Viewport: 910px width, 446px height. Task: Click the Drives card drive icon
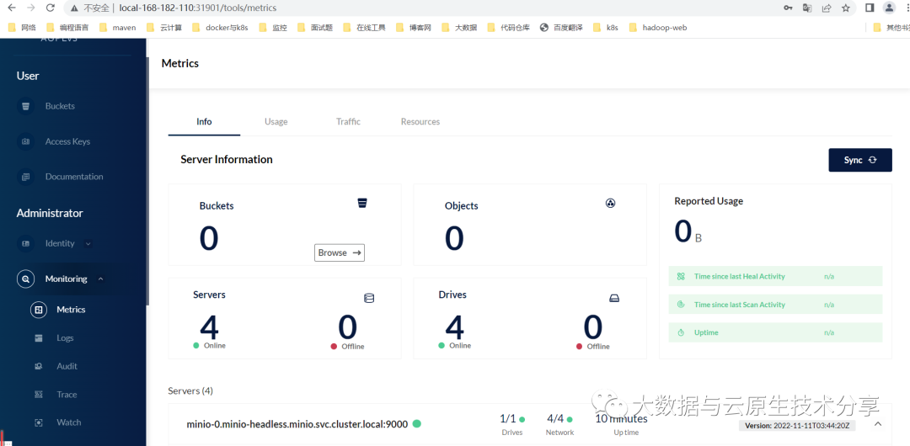coord(614,298)
